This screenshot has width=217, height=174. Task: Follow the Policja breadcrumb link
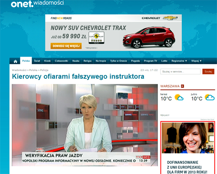(44, 70)
